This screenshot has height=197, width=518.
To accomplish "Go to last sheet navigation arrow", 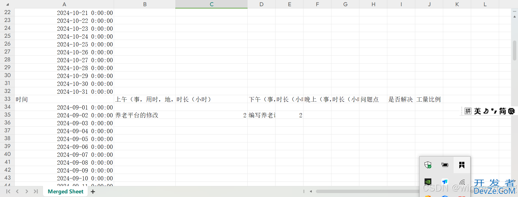I will click(36, 191).
